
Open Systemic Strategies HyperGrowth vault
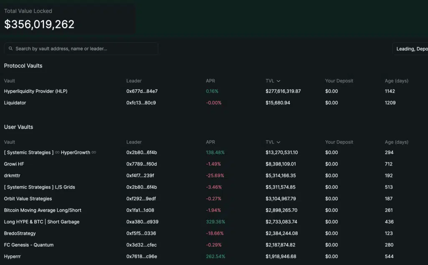(214, 152)
